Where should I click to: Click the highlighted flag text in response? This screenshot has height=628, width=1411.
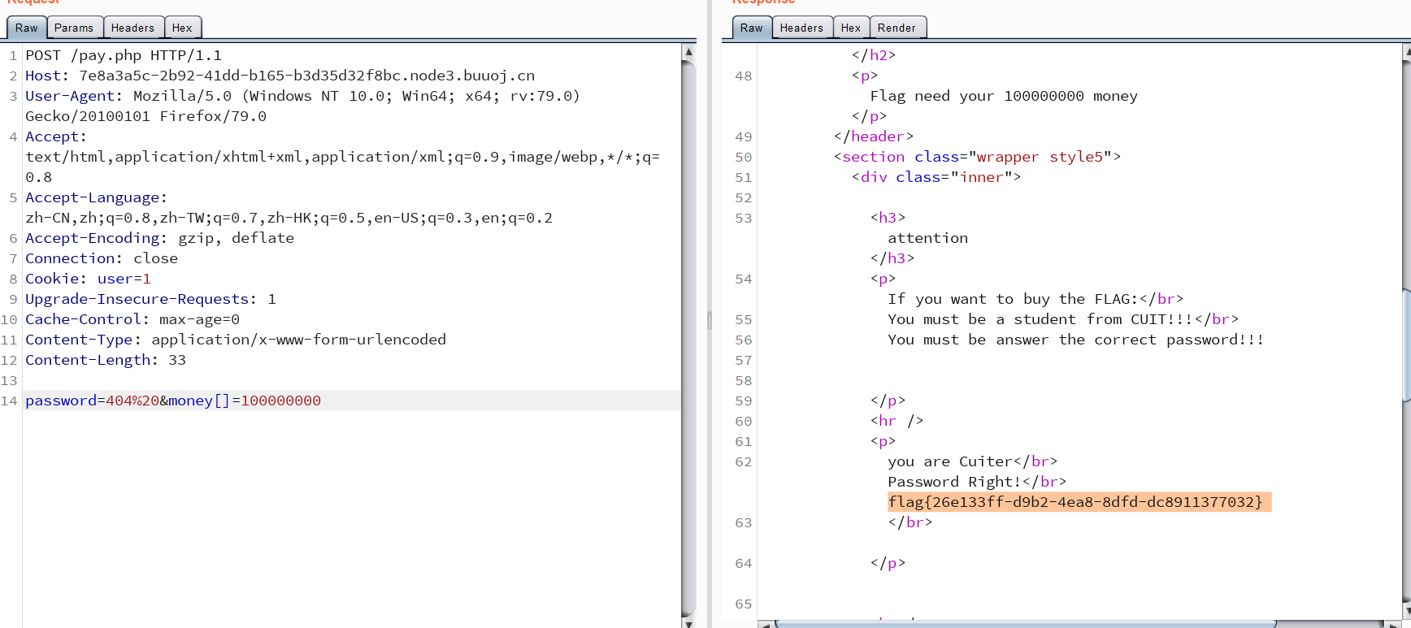click(1075, 502)
